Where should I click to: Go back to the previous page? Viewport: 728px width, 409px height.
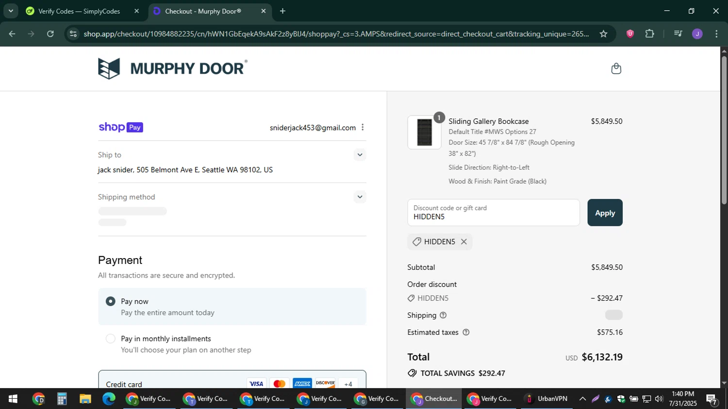tap(12, 34)
